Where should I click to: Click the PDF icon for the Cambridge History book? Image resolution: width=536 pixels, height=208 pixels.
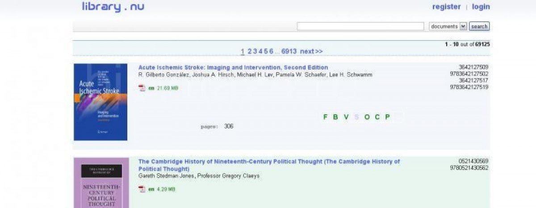point(142,189)
